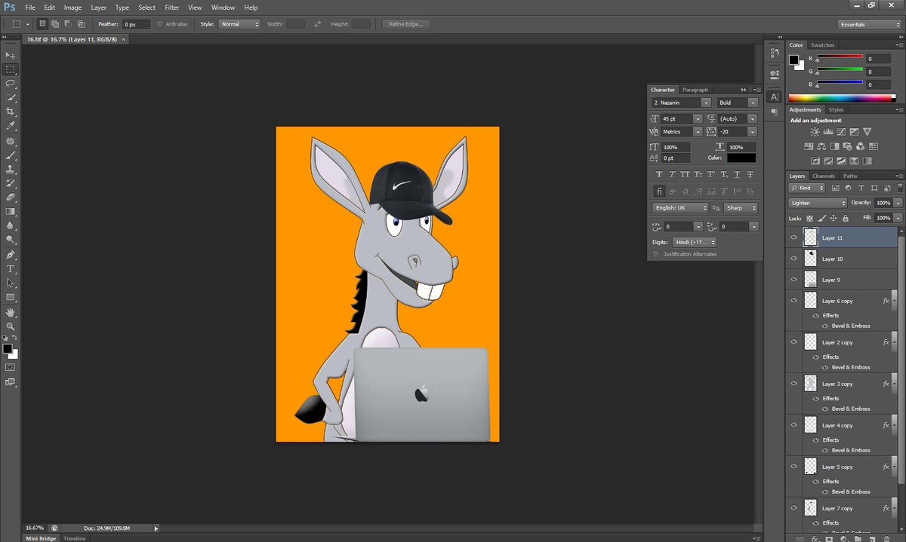
Task: Add a Levels adjustment
Action: point(828,132)
